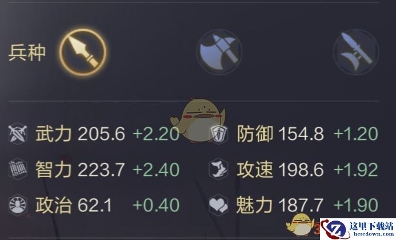The image size is (396, 240).
Task: Click the boot 攻速 icon
Action: [x=219, y=169]
